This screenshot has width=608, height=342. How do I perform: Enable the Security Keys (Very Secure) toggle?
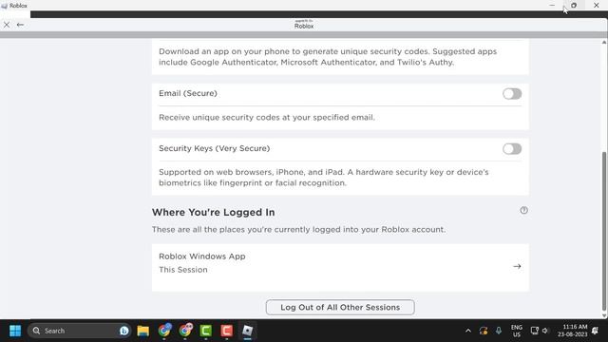pyautogui.click(x=512, y=149)
